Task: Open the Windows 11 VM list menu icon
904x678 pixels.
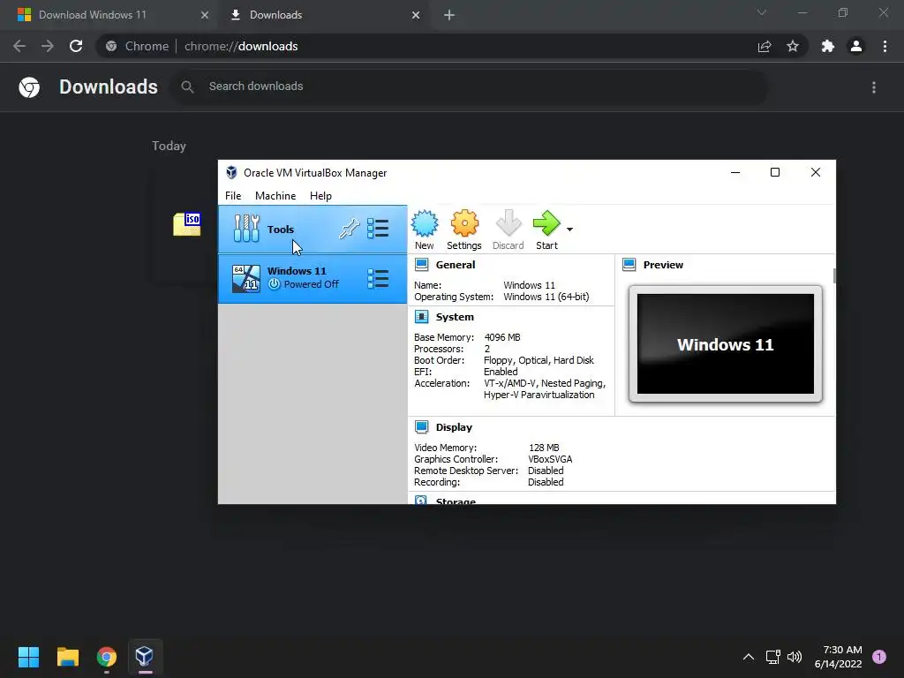Action: pyautogui.click(x=378, y=278)
